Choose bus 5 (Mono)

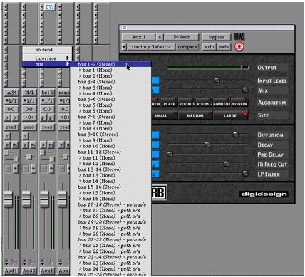[x=110, y=105]
